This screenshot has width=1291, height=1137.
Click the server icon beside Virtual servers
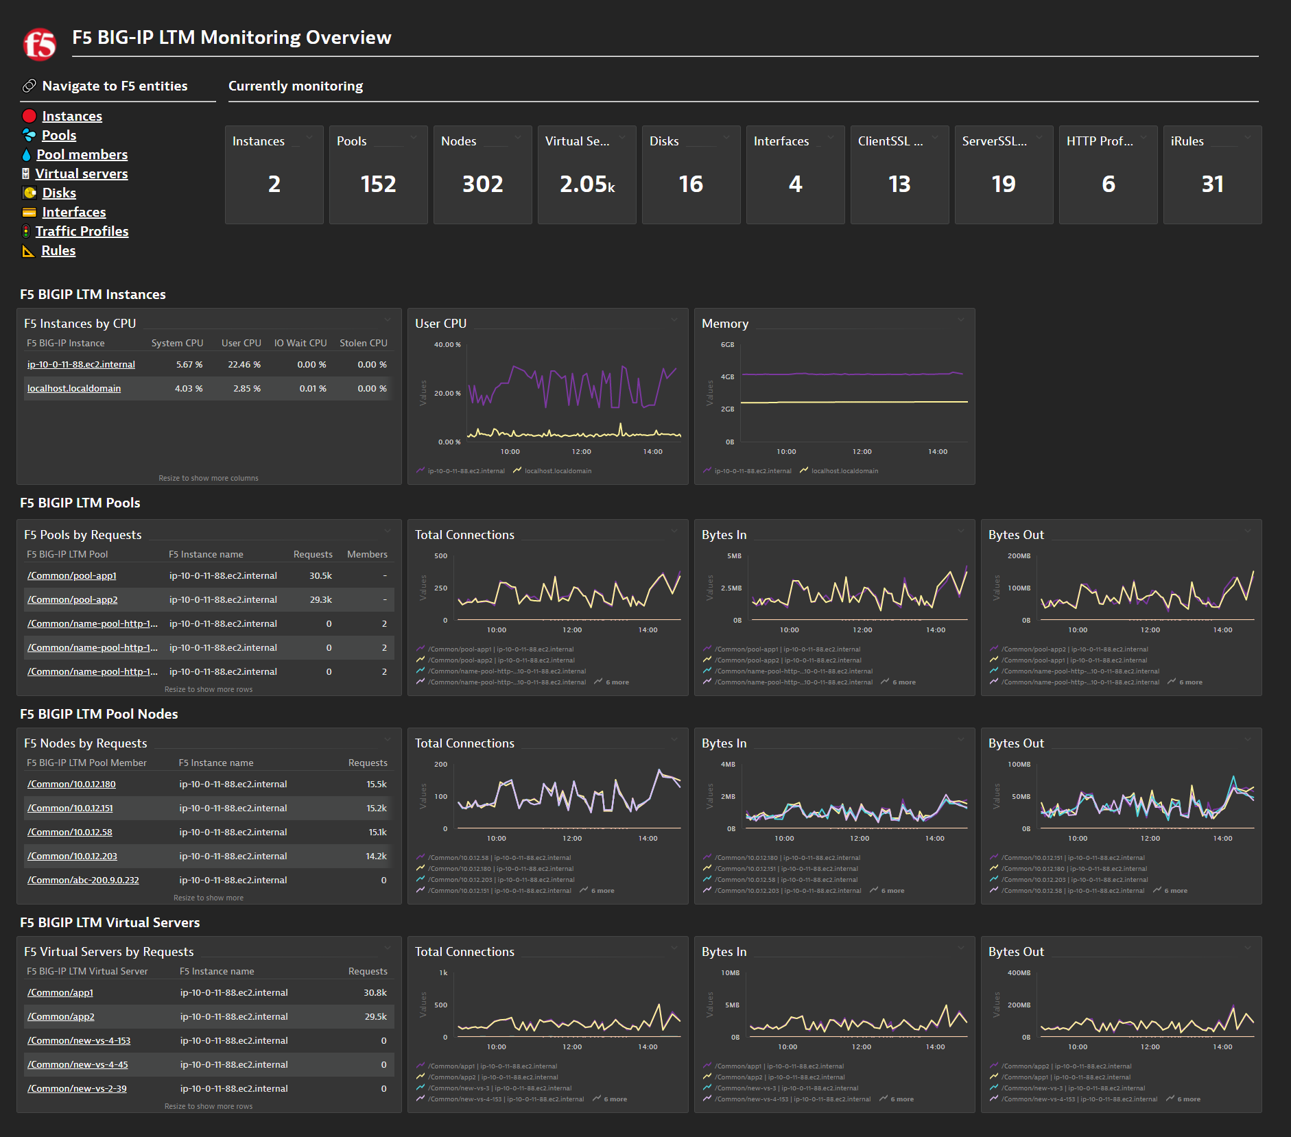click(x=25, y=173)
